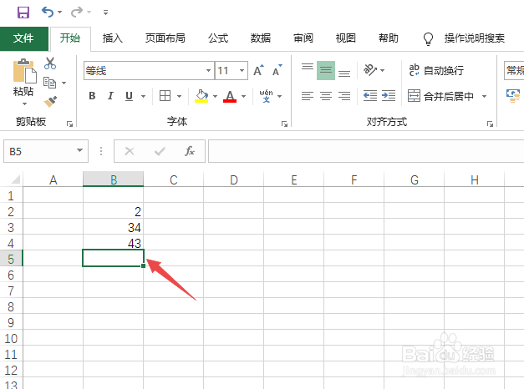
Task: Click the 自动换行 wrap text button
Action: pyautogui.click(x=436, y=70)
